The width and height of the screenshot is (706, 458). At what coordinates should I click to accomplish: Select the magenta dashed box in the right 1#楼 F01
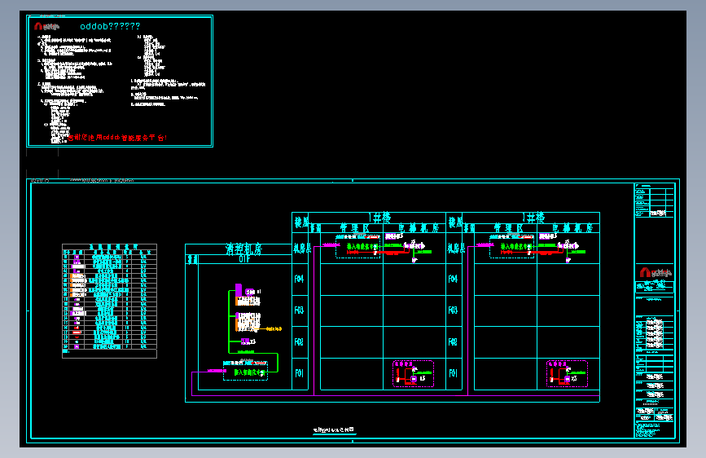point(567,374)
